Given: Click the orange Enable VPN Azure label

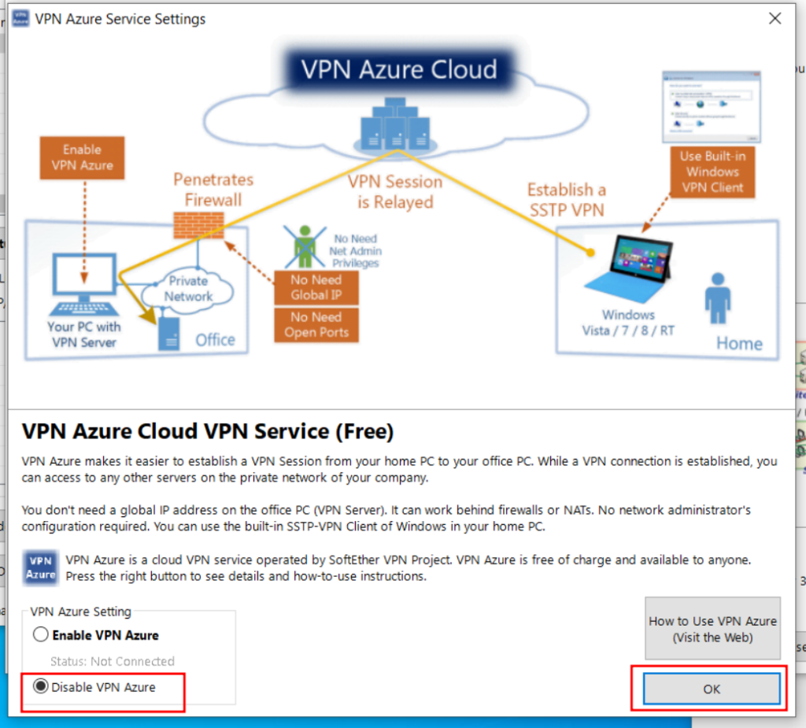Looking at the screenshot, I should 82,157.
